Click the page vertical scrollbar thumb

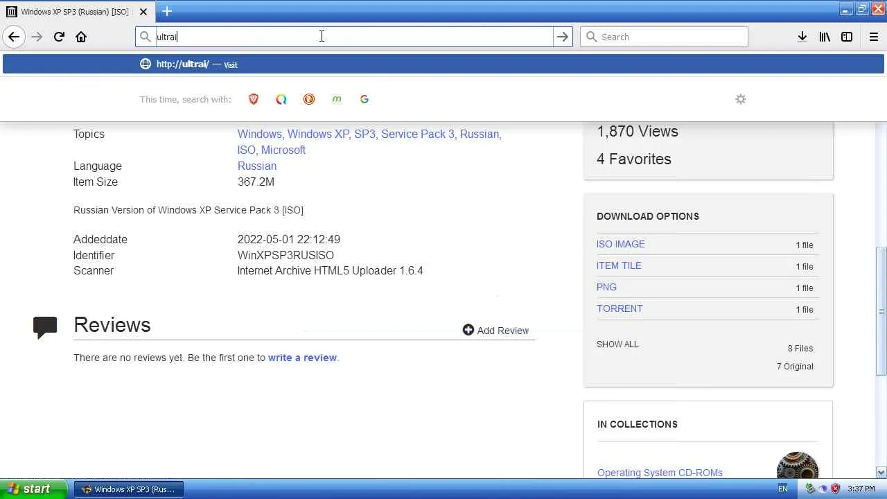(881, 311)
